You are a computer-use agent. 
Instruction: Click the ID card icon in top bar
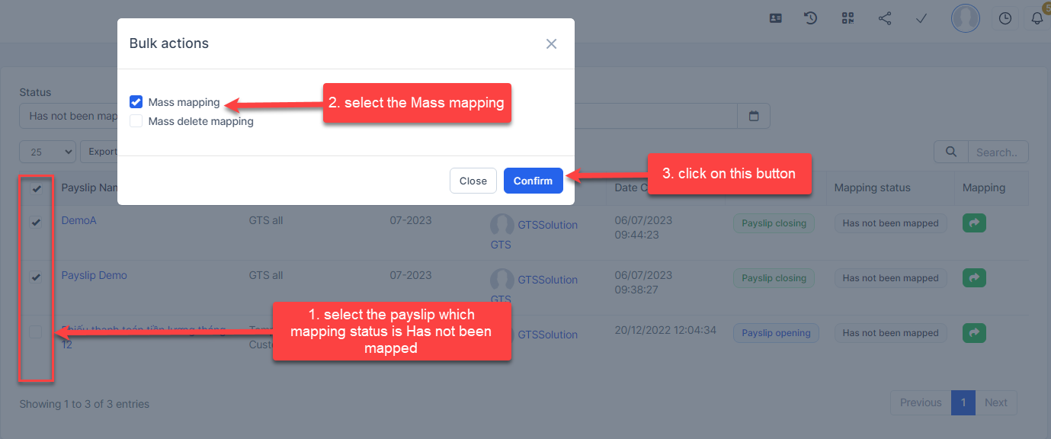[x=776, y=18]
